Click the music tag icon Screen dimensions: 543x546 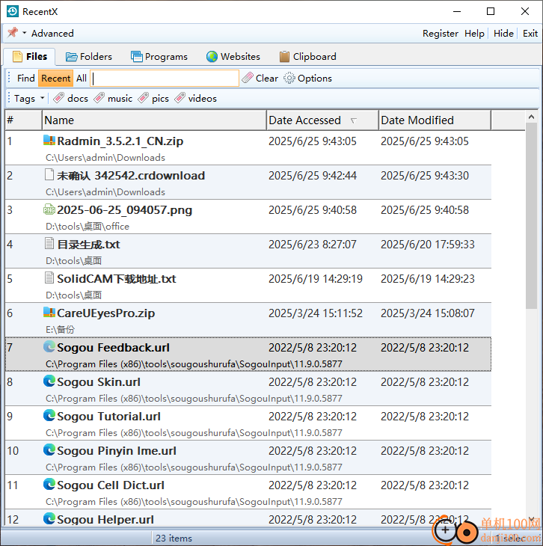(x=99, y=98)
